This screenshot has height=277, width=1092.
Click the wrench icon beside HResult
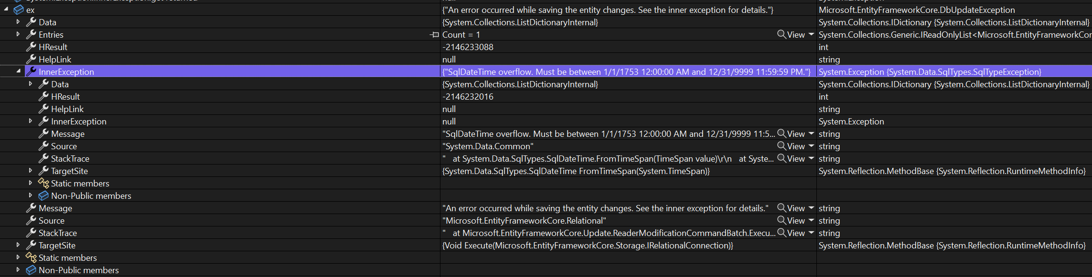click(32, 47)
